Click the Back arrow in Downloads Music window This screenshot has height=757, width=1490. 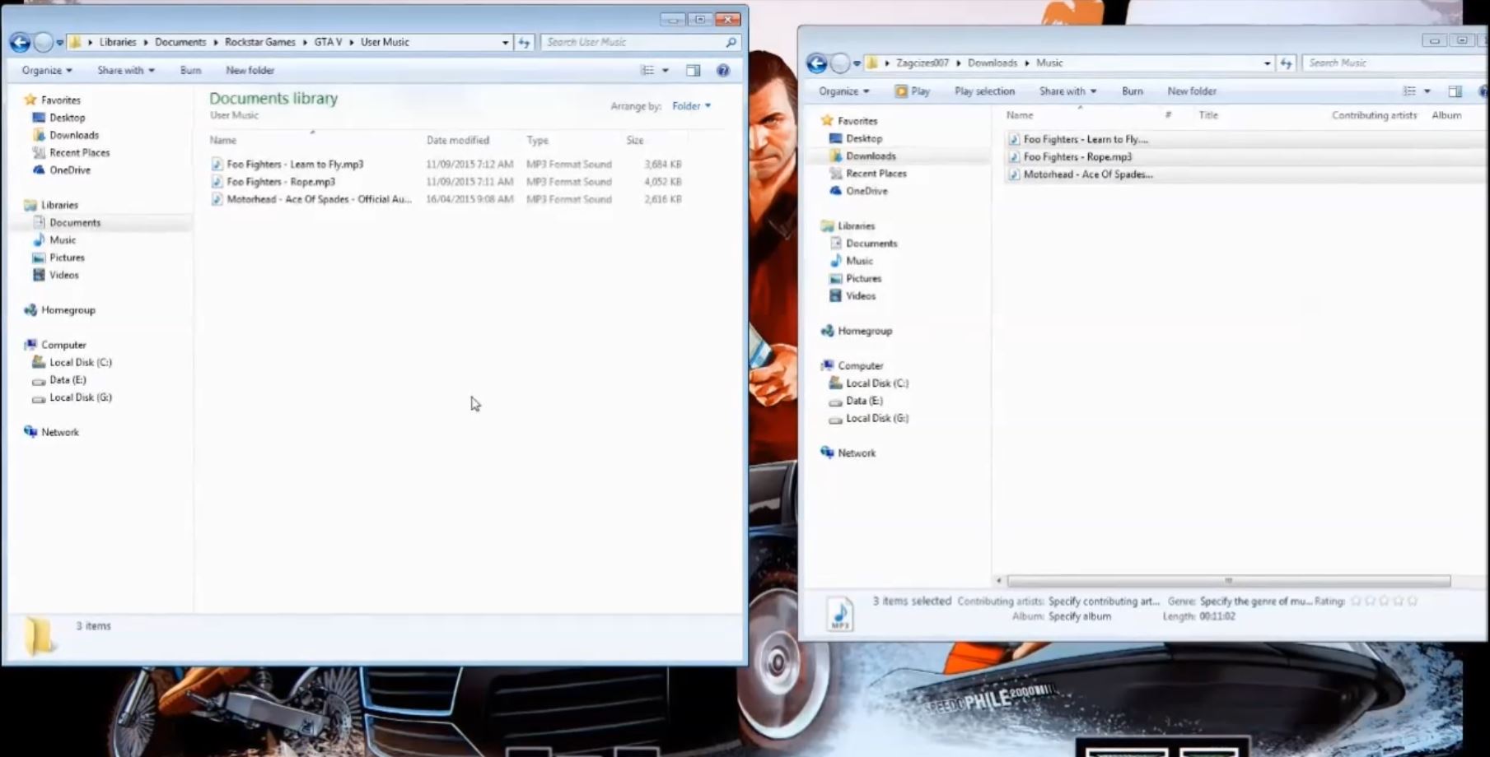[817, 63]
